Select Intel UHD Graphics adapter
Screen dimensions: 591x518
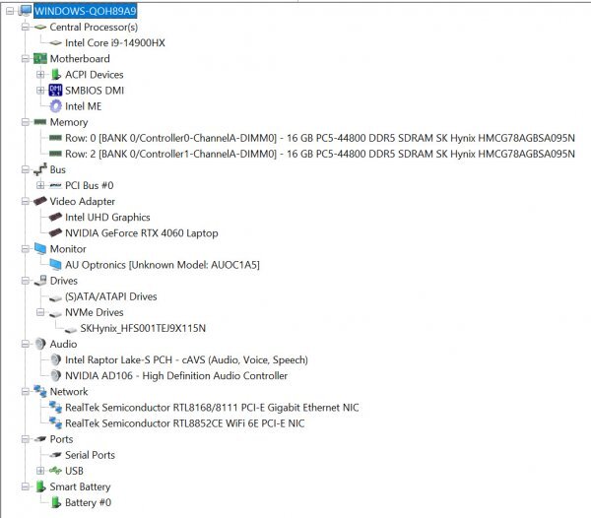coord(107,217)
